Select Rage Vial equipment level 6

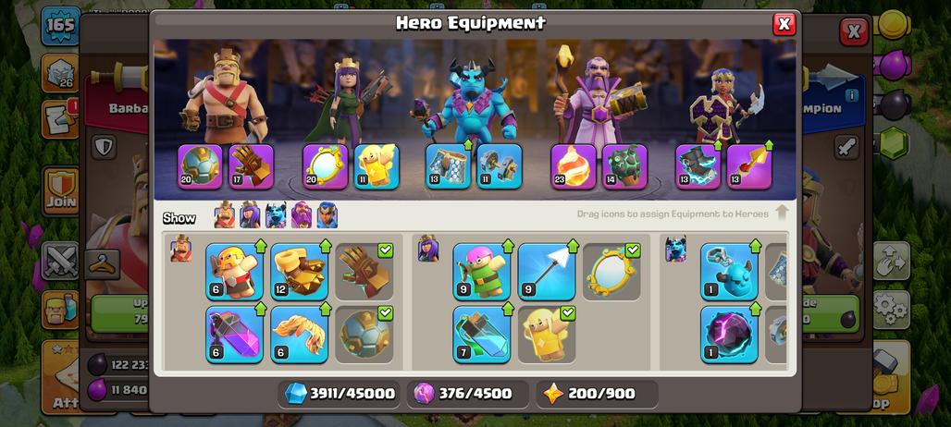(x=235, y=335)
